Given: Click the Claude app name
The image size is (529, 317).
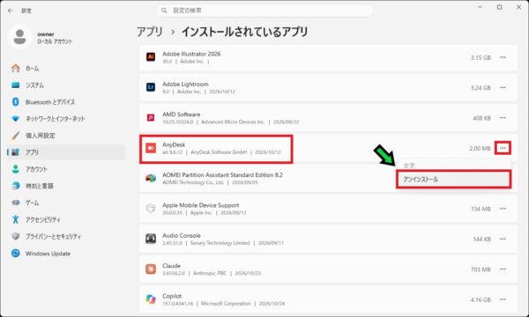Looking at the screenshot, I should (171, 266).
